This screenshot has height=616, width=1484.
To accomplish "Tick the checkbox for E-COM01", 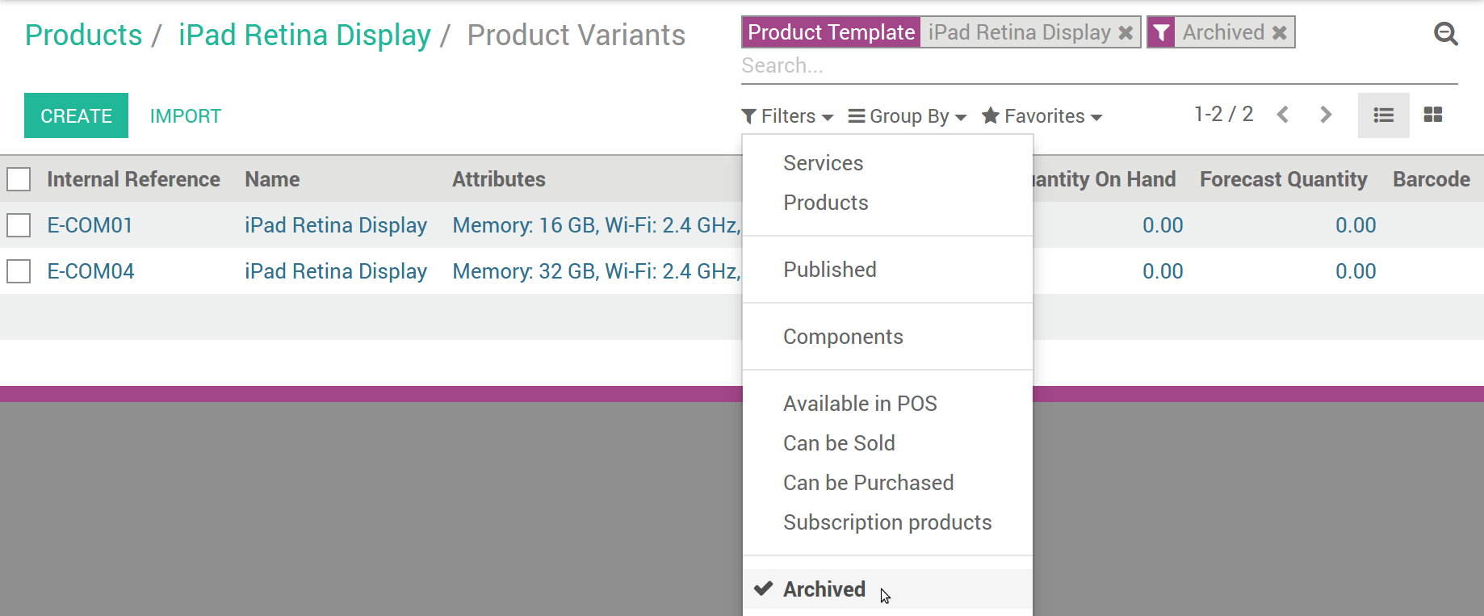I will click(19, 225).
